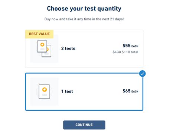
Task: Click the gray thumbnail box behind the double test icon
Action: [44, 49]
